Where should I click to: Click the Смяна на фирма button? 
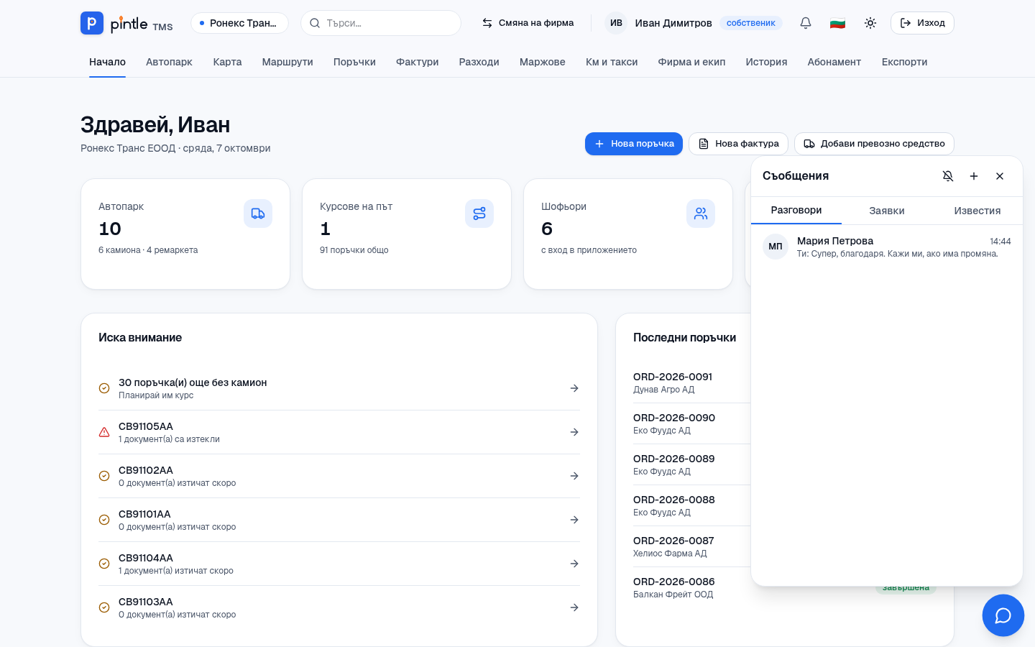528,23
